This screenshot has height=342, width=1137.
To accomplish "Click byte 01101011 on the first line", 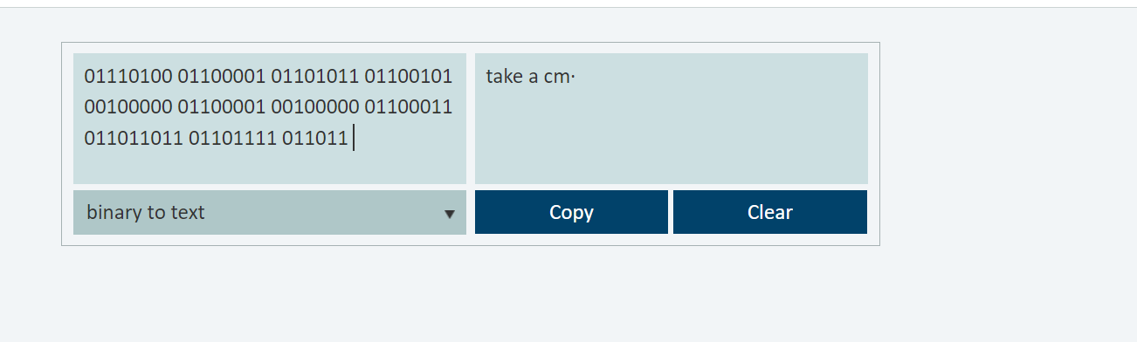I will [314, 77].
